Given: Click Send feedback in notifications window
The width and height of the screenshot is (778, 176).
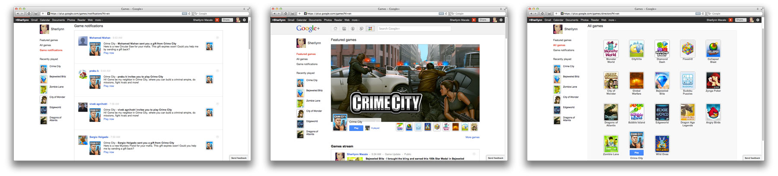Looking at the screenshot, I should tap(239, 158).
